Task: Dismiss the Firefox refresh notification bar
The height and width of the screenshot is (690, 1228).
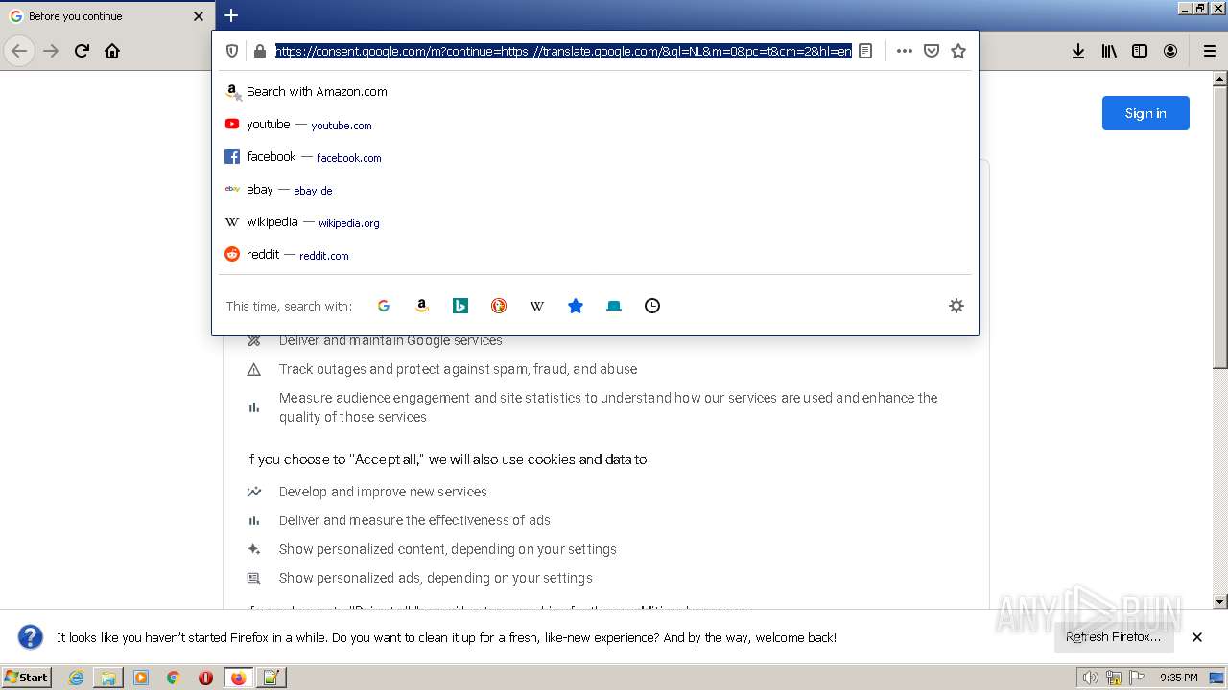Action: pos(1197,637)
